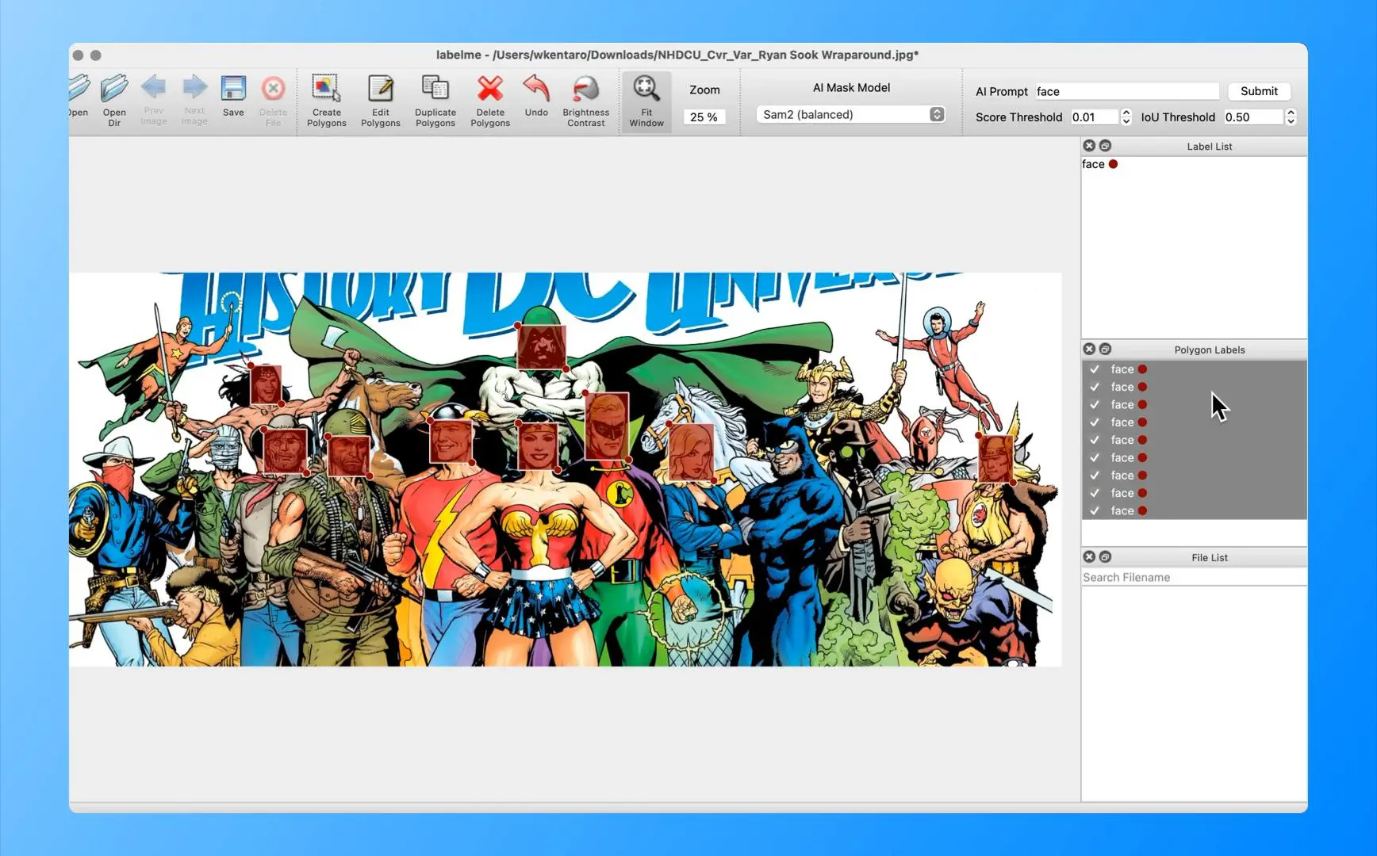
Task: Click the AI Prompt text field
Action: 1126,92
